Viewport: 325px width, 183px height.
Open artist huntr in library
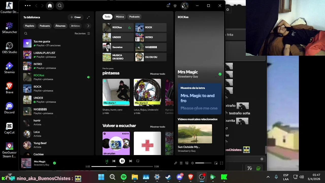tap(56, 122)
